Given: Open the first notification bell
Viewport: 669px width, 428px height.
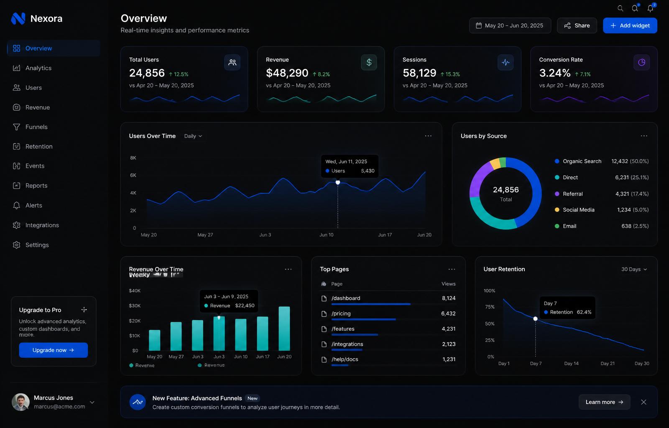Looking at the screenshot, I should pos(635,8).
